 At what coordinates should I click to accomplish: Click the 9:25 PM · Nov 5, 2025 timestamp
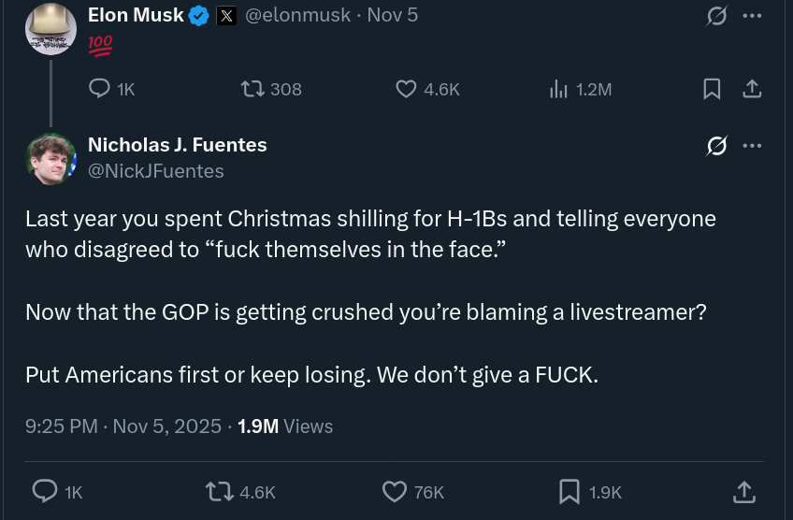[123, 426]
